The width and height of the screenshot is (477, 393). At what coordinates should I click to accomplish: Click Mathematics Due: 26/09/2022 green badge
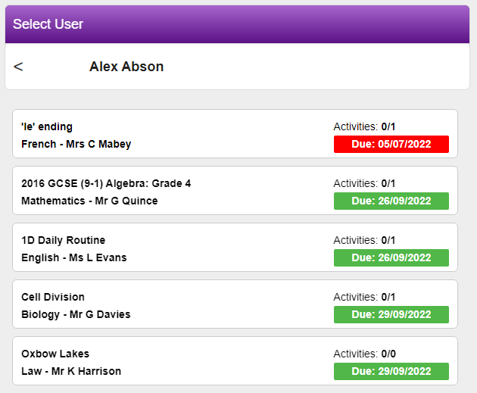click(x=391, y=201)
